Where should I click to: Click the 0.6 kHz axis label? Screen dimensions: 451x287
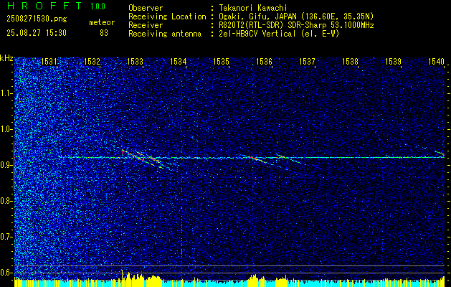coord(6,273)
